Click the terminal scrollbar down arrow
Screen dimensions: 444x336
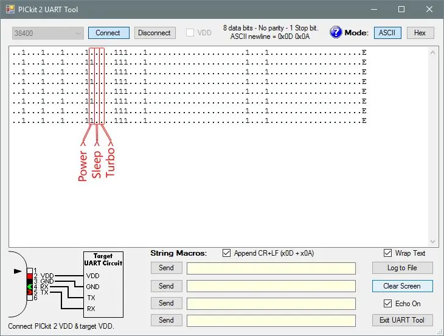(x=432, y=242)
